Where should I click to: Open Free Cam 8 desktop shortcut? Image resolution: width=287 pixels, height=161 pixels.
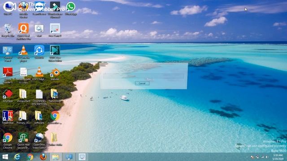[x=55, y=29]
